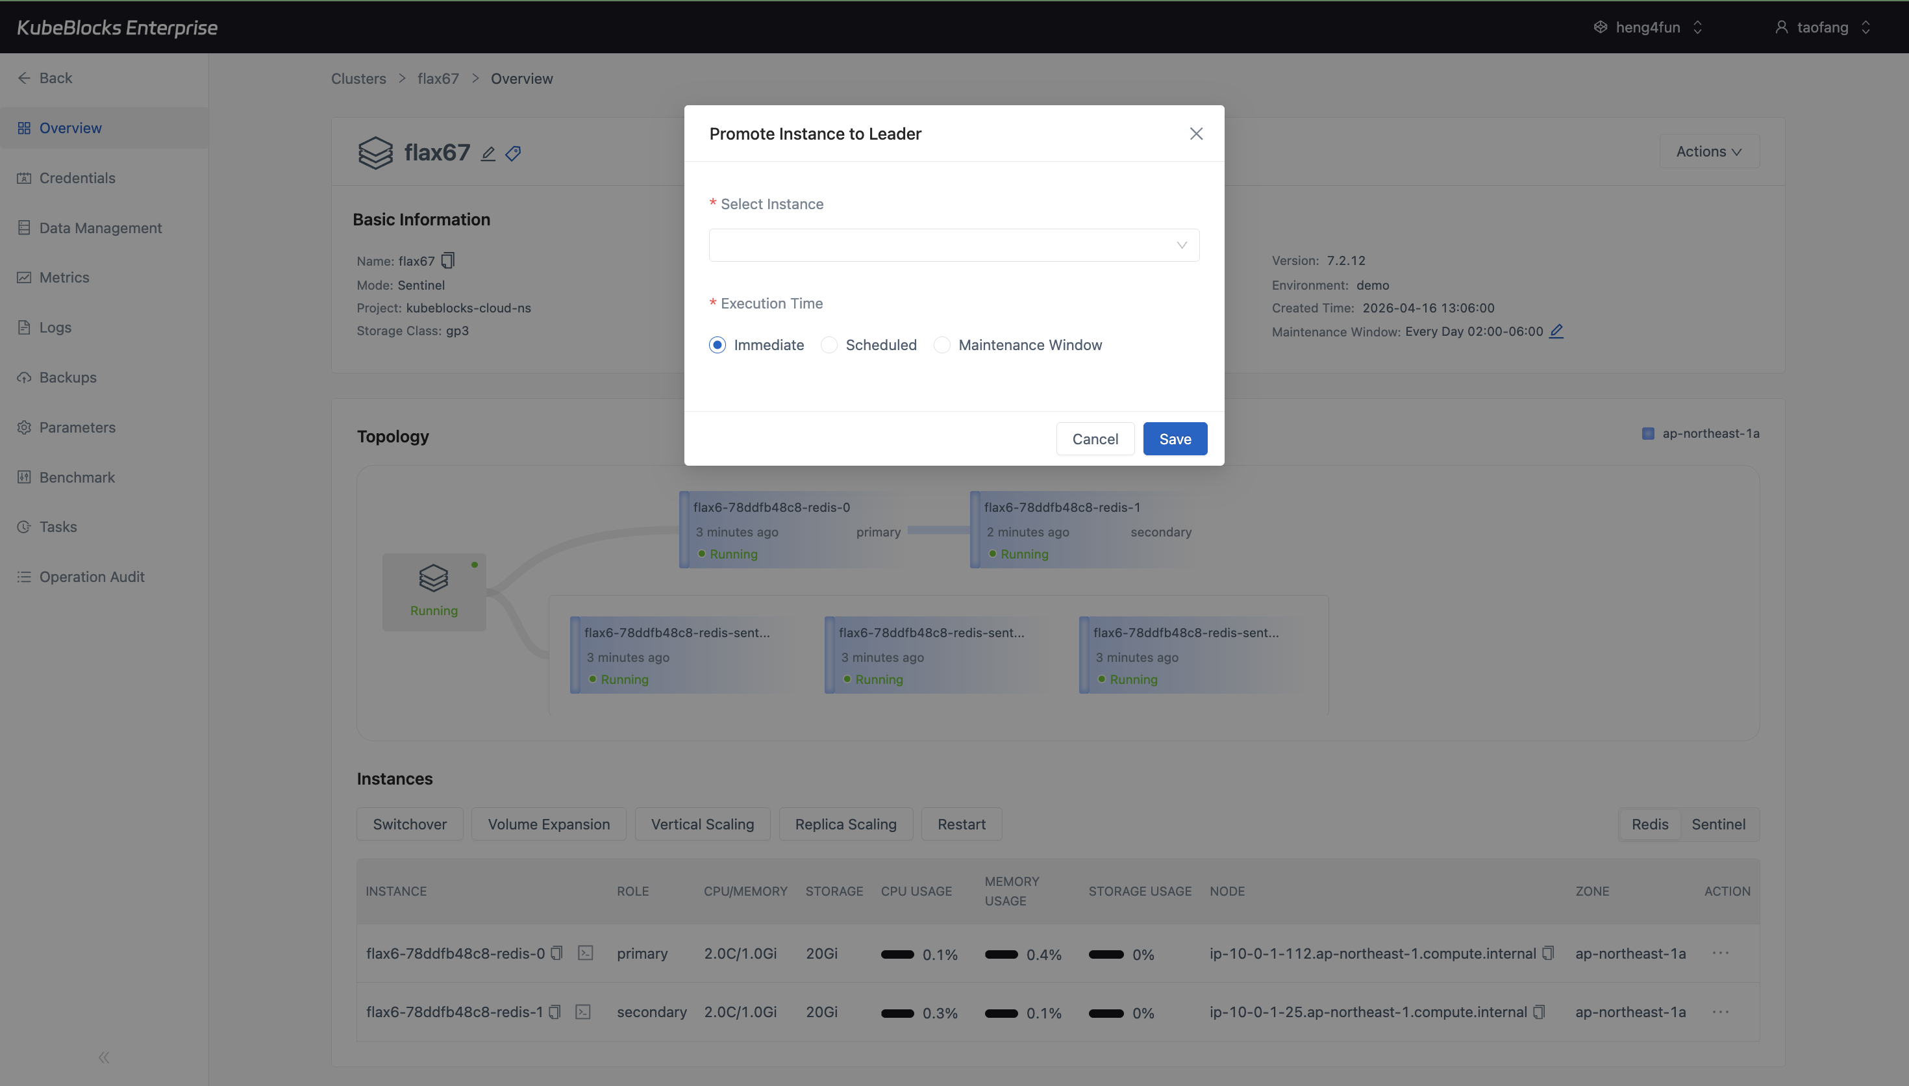Click the Credentials sidebar icon
This screenshot has height=1086, width=1909.
24,177
